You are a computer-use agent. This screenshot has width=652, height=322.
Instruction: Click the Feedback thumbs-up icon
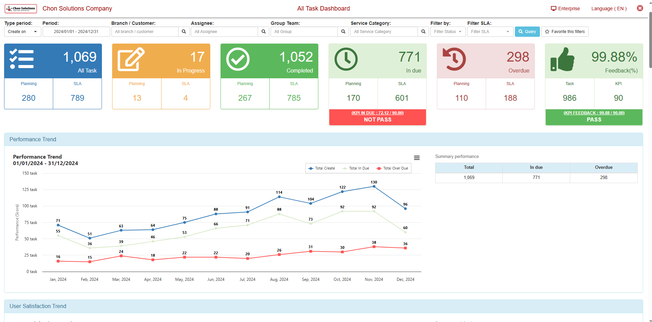point(562,60)
